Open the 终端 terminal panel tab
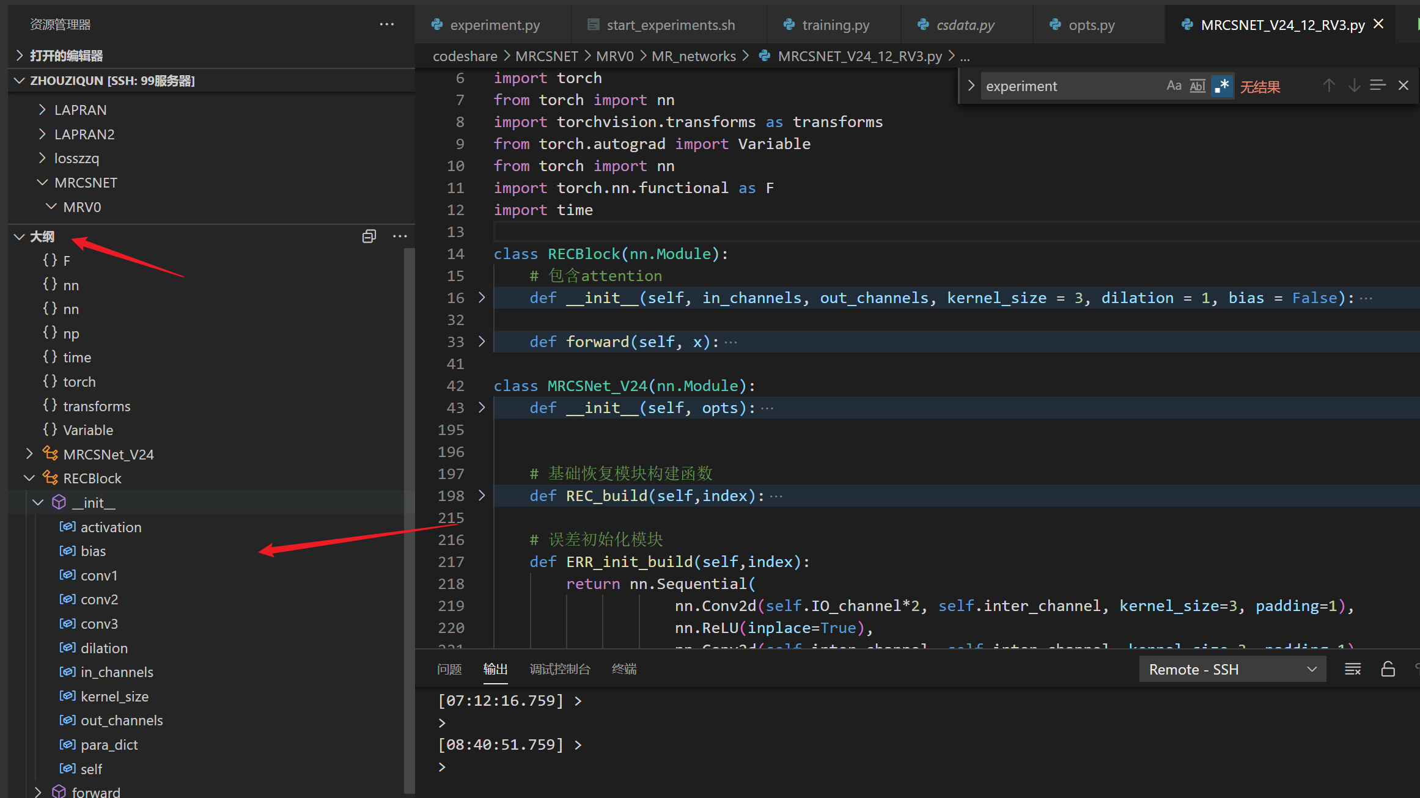Image resolution: width=1420 pixels, height=798 pixels. 624,669
